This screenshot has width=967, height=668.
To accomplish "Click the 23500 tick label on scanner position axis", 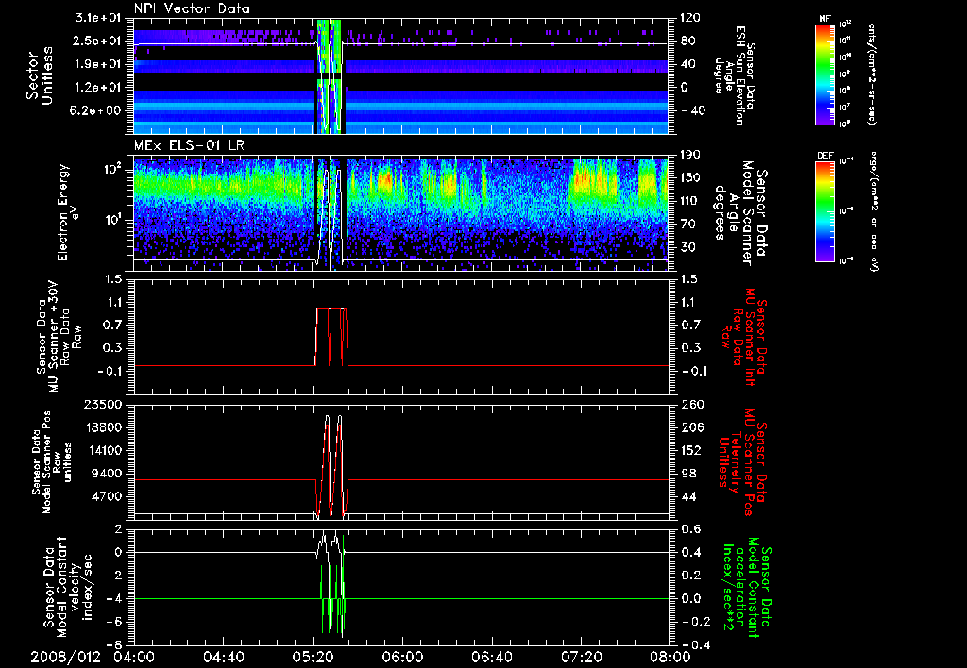I will pyautogui.click(x=101, y=405).
